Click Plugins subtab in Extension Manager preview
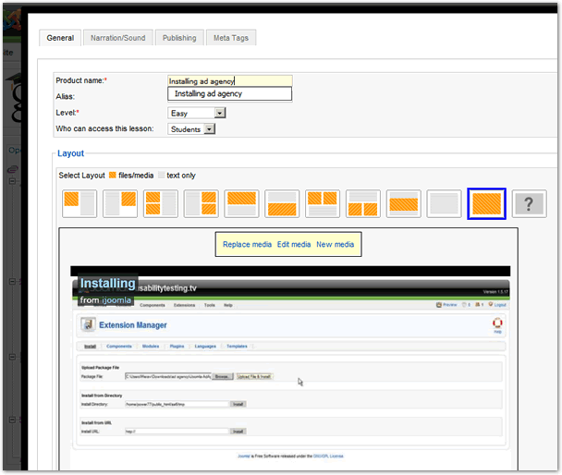The height and width of the screenshot is (475, 562). pos(177,346)
